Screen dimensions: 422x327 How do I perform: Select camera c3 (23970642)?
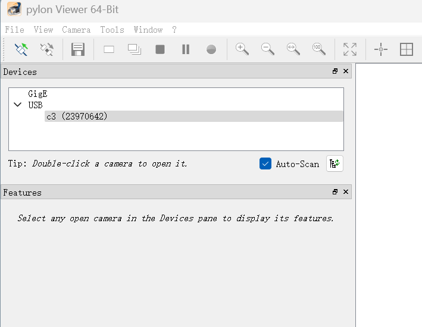(194, 116)
